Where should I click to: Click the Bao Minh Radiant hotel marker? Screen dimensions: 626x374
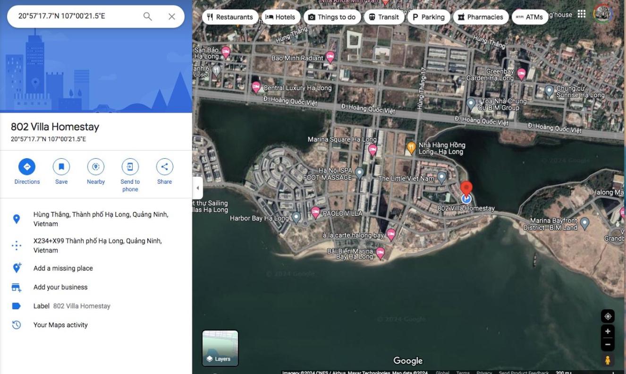[x=330, y=58]
